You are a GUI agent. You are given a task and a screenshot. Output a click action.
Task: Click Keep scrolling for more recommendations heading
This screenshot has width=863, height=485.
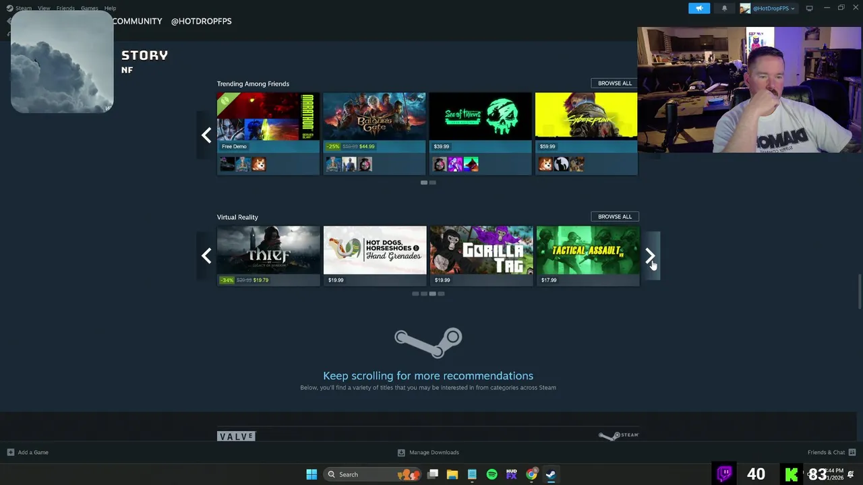click(428, 376)
